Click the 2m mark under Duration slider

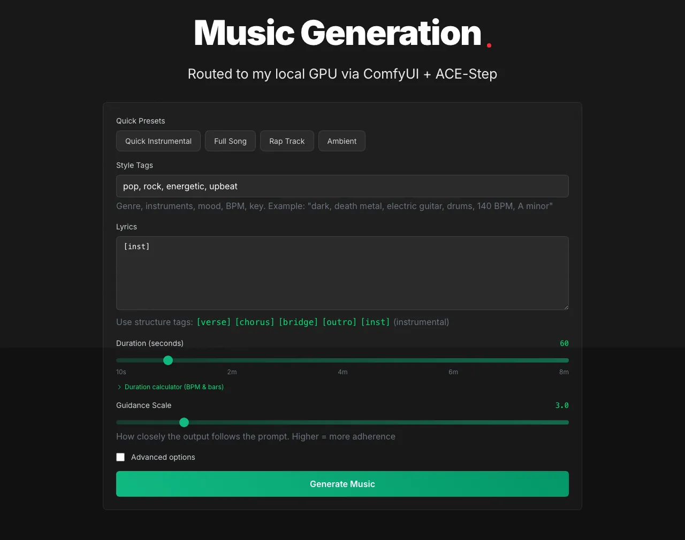point(232,372)
